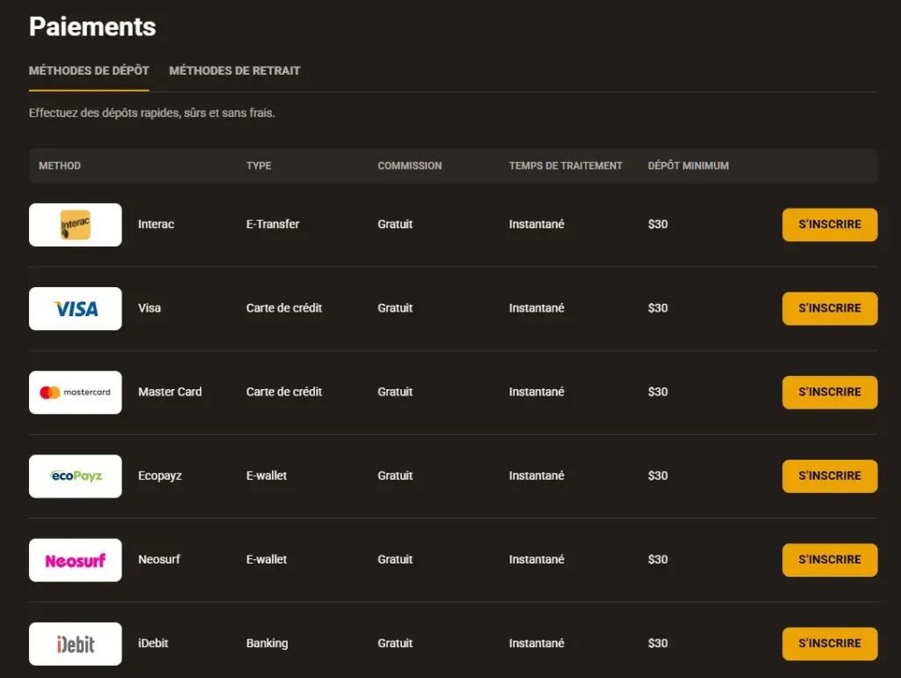This screenshot has height=678, width=901.
Task: Select the Interac method name
Action: (156, 225)
